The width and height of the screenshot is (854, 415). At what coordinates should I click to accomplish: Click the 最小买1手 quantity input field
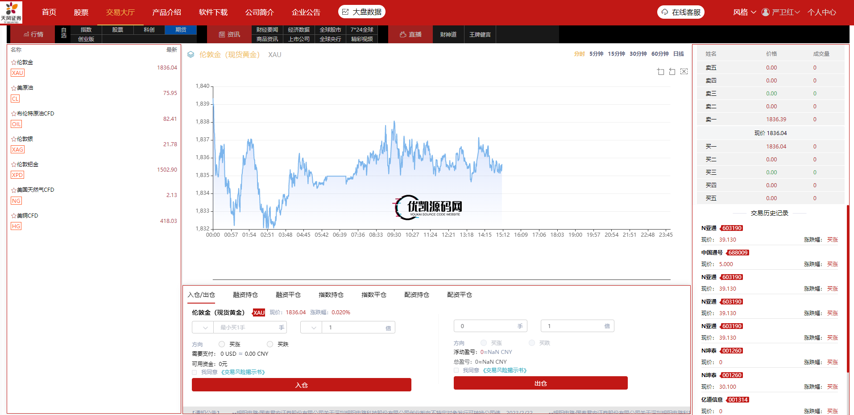click(248, 328)
